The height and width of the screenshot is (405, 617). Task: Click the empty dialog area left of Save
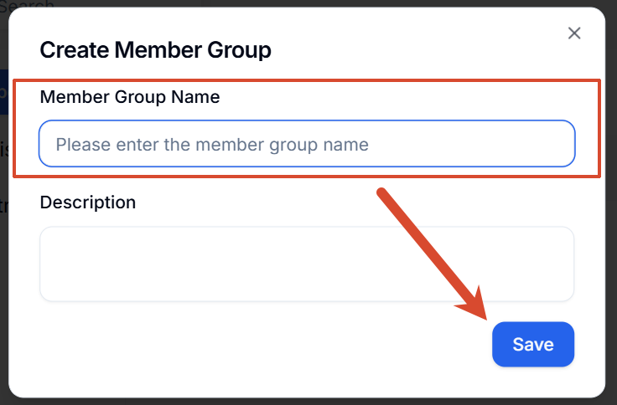[256, 345]
